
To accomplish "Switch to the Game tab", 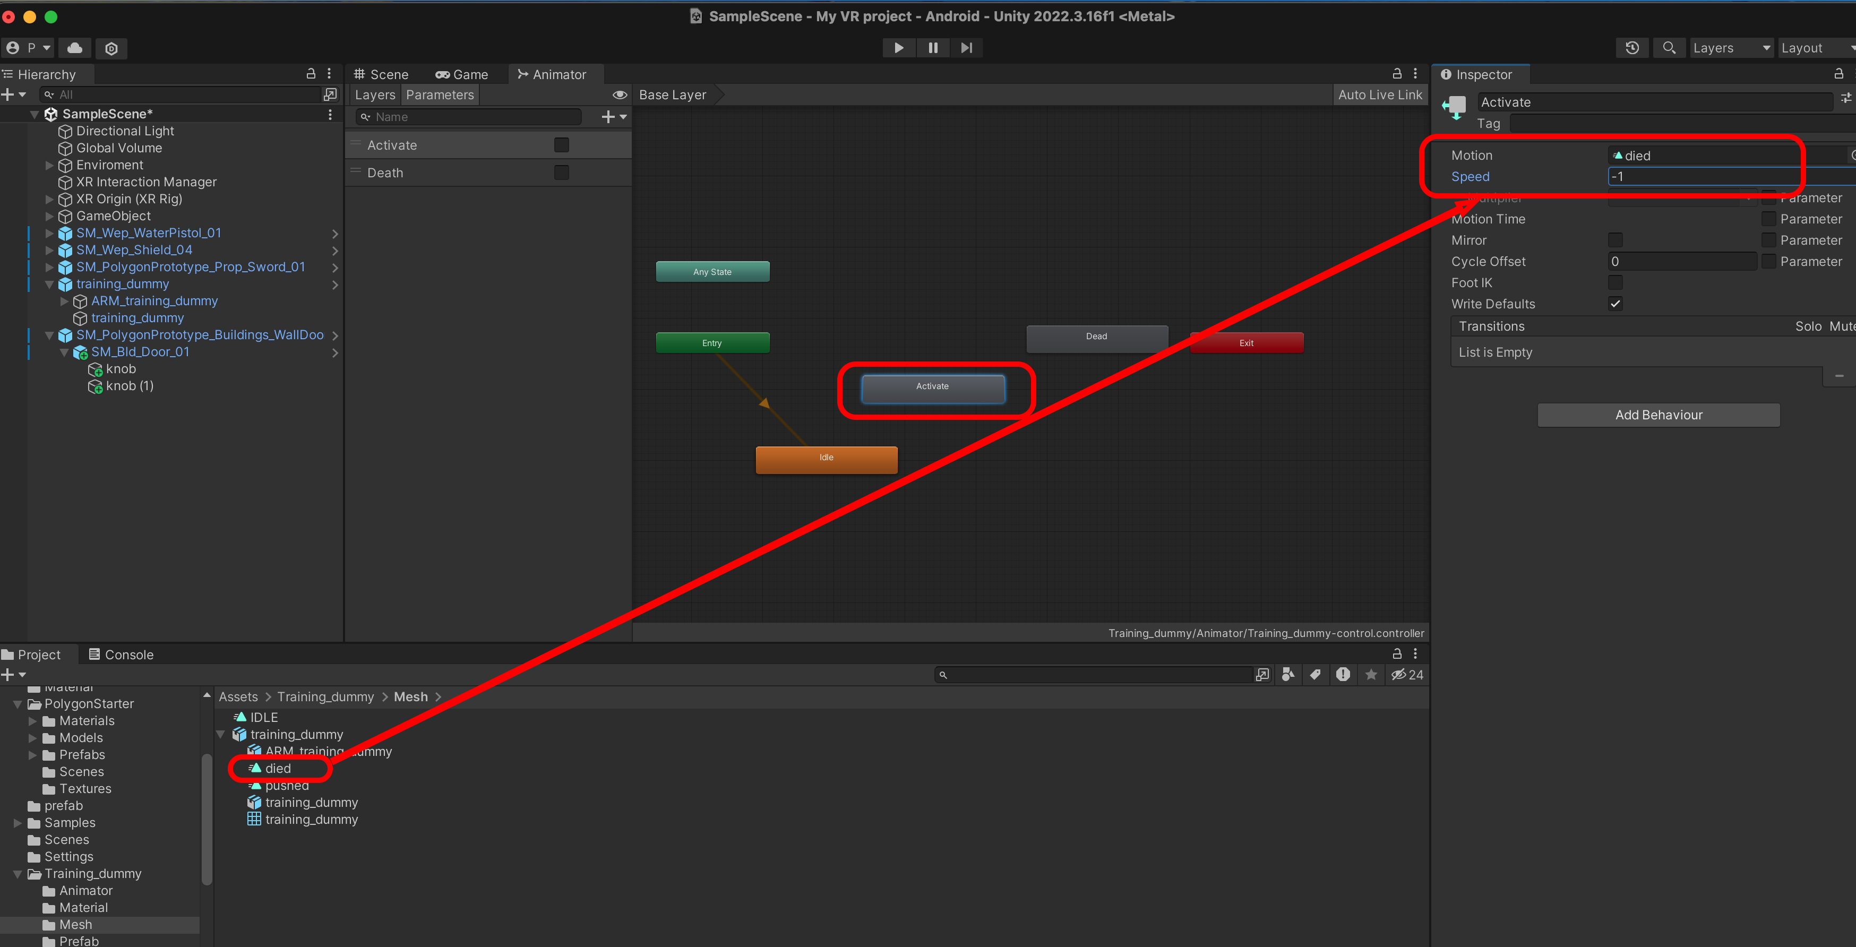I will point(462,74).
